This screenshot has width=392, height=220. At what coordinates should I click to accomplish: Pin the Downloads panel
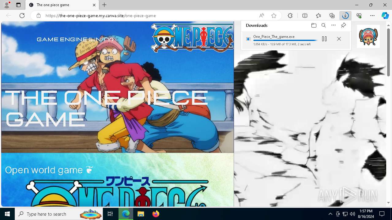coord(343,25)
